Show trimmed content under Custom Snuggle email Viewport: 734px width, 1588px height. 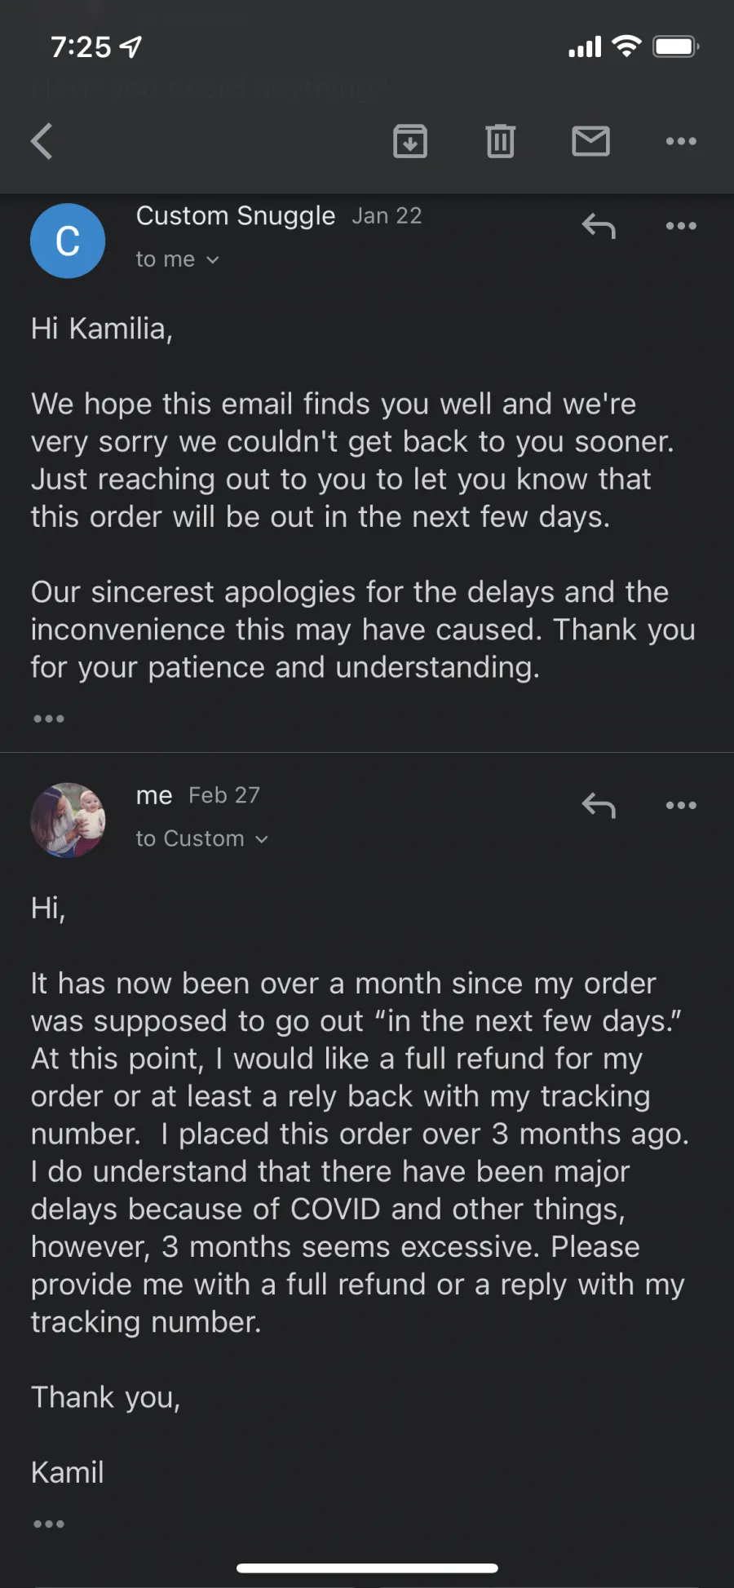pyautogui.click(x=49, y=719)
